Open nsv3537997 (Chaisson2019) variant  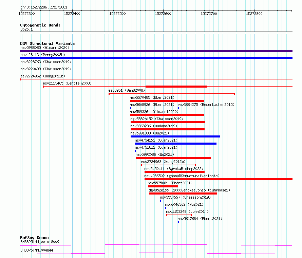(x=185, y=197)
